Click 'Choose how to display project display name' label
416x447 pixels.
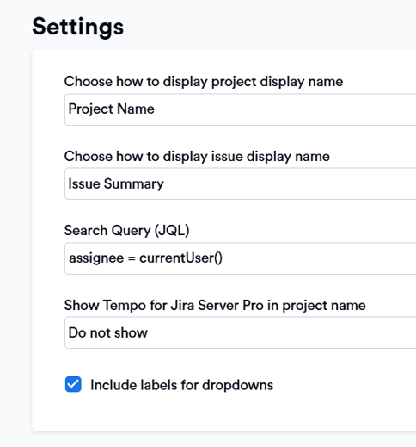pyautogui.click(x=204, y=82)
